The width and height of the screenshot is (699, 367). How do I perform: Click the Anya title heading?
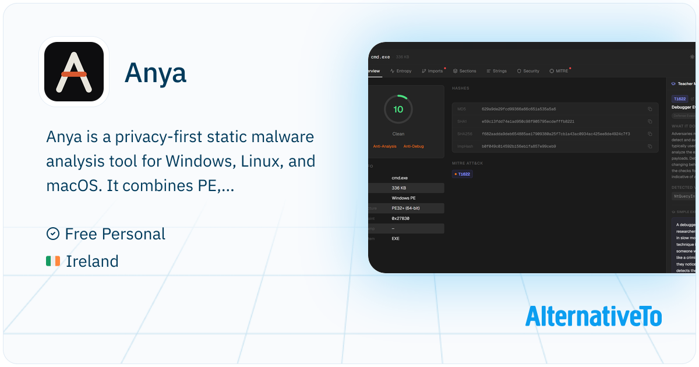click(156, 73)
